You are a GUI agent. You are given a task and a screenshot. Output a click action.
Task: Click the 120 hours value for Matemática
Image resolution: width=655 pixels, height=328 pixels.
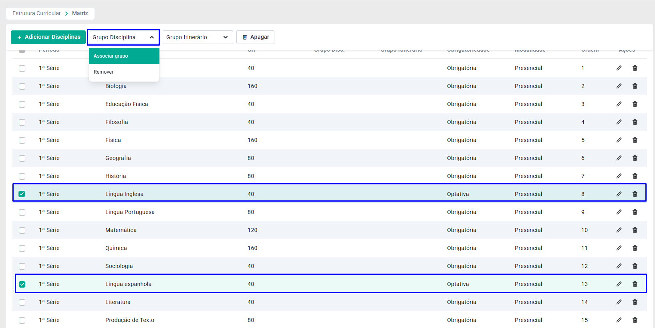click(x=252, y=230)
